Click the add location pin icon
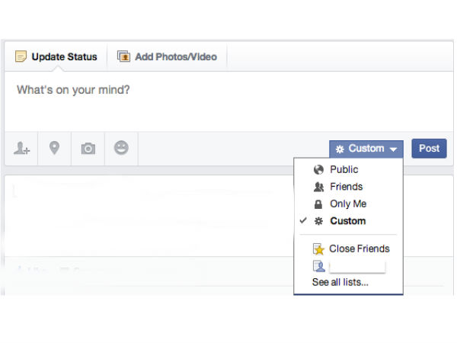 click(55, 149)
